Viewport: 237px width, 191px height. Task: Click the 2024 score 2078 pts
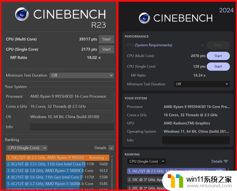pyautogui.click(x=198, y=56)
